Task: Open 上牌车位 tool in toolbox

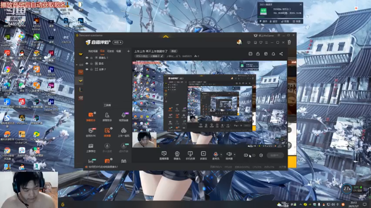Action: click(91, 148)
